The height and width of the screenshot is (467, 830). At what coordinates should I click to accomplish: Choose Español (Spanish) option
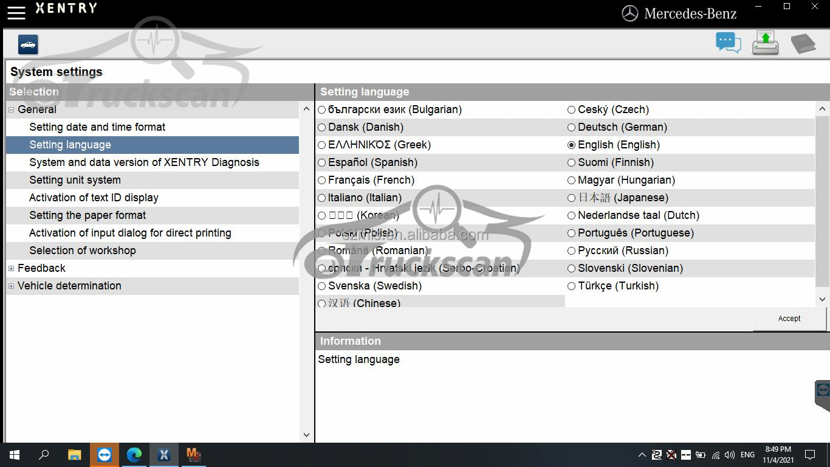tap(322, 163)
